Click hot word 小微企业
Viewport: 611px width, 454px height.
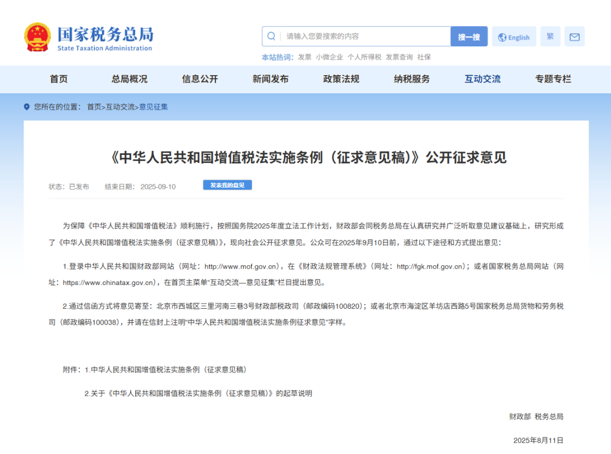point(329,57)
